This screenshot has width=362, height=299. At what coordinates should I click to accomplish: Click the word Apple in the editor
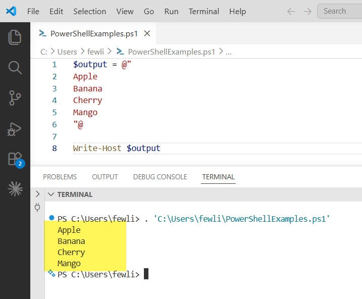85,77
